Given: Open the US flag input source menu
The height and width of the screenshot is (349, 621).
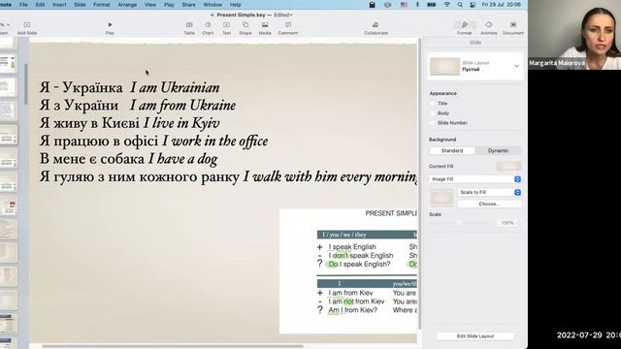Looking at the screenshot, I should pos(404,5).
